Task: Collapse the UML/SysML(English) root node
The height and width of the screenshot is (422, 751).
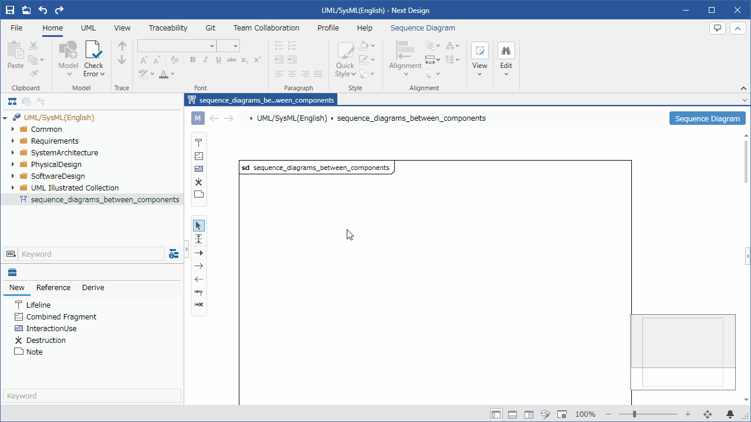Action: tap(5, 118)
